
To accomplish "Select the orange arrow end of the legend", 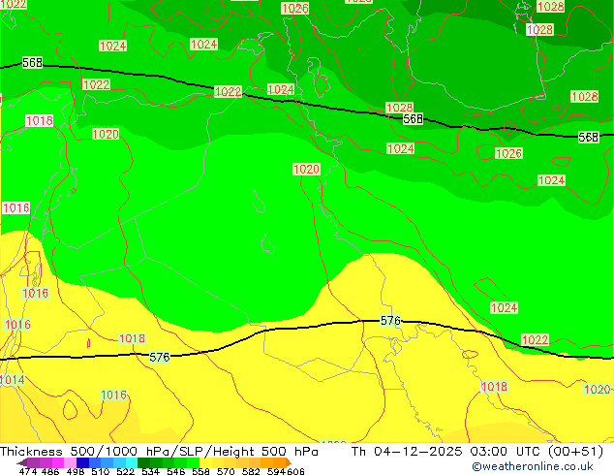I will pyautogui.click(x=289, y=462).
